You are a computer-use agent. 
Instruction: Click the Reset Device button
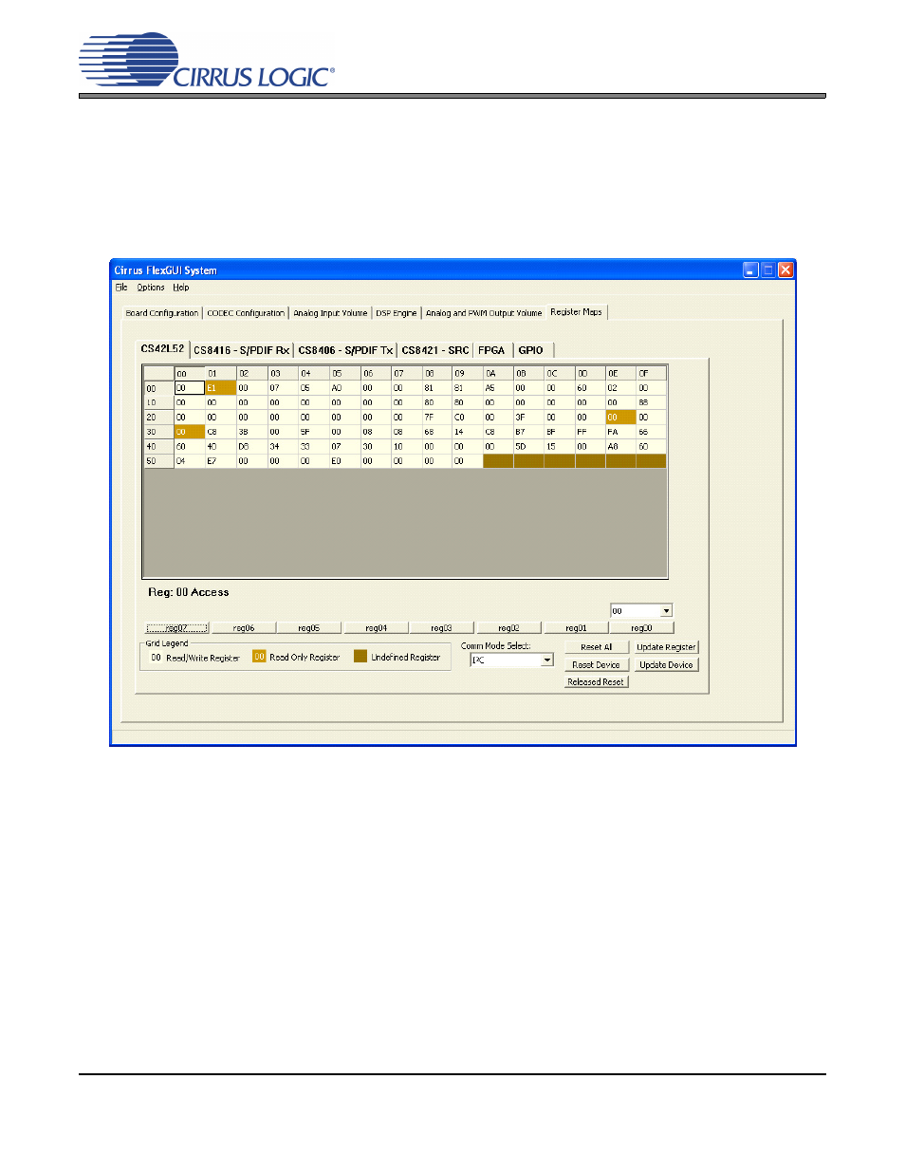597,665
